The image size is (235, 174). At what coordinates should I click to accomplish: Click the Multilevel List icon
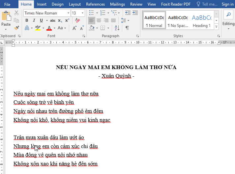point(114,13)
